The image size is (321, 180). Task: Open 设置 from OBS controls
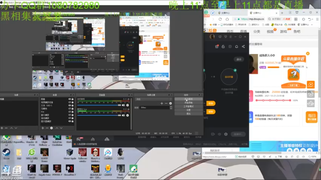pos(189,110)
